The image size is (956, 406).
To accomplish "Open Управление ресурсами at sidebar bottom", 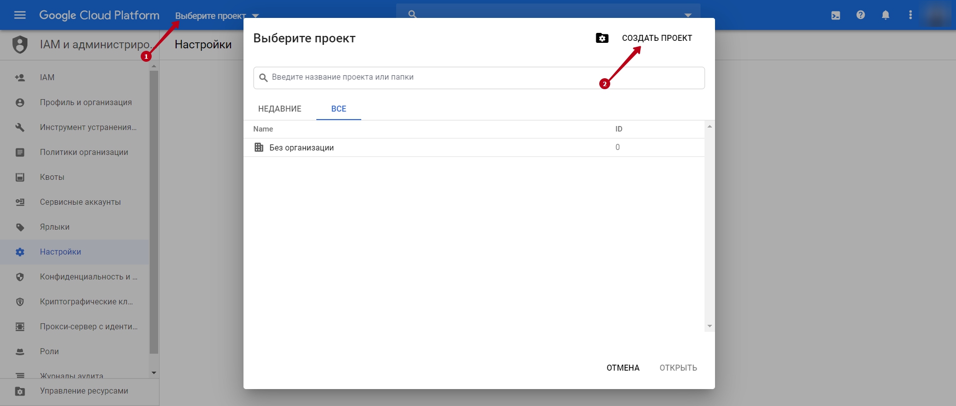I will click(80, 391).
